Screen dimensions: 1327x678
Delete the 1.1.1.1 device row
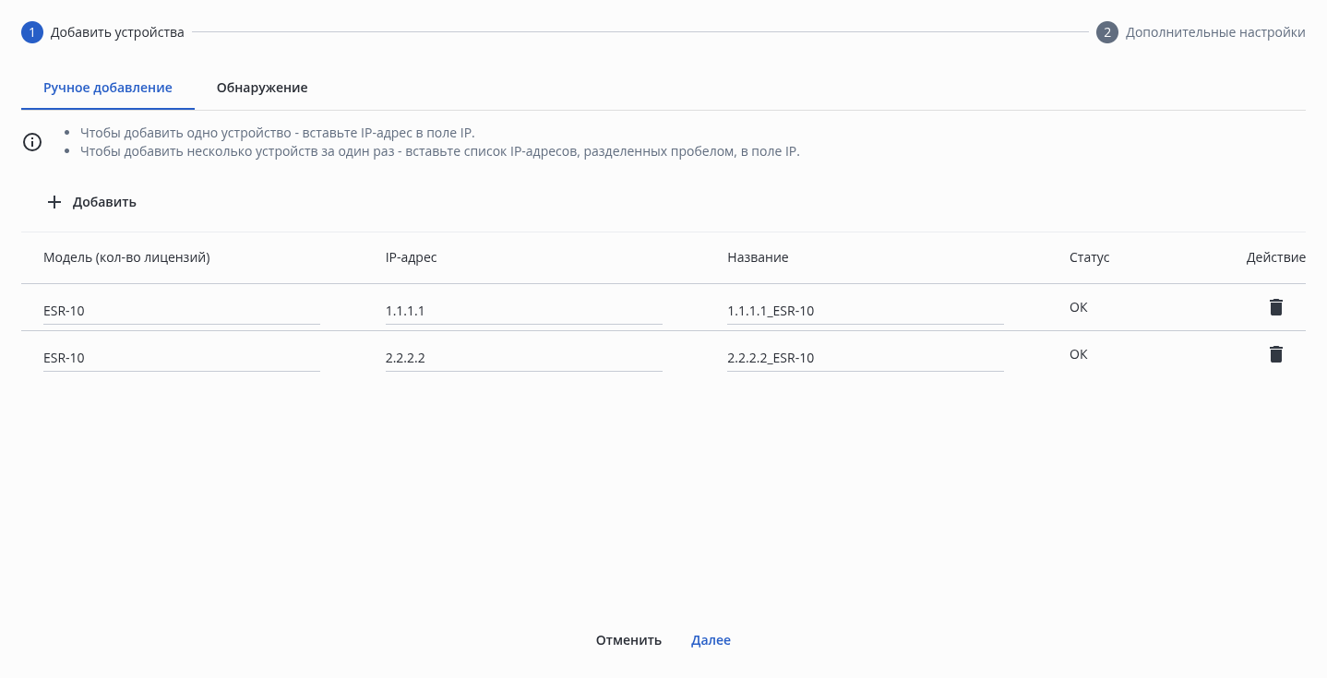pyautogui.click(x=1275, y=307)
